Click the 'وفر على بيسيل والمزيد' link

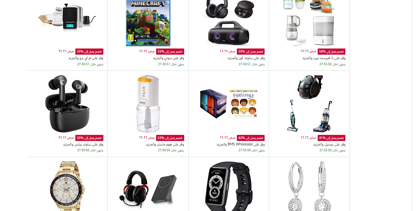(x=329, y=144)
